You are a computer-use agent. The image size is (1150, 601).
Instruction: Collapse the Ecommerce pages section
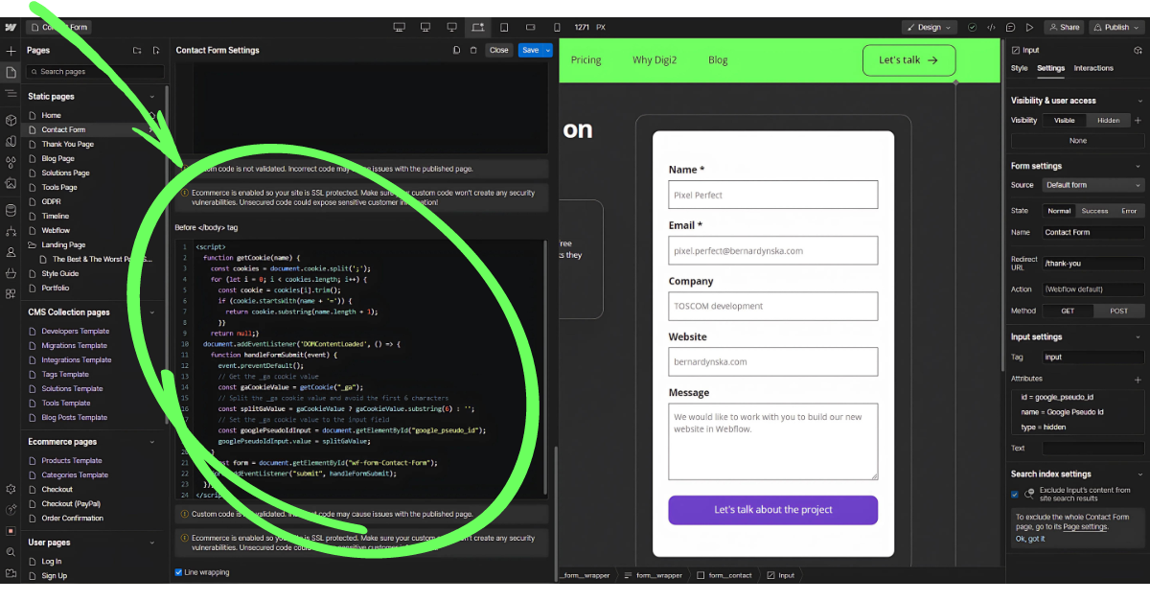pyautogui.click(x=152, y=442)
